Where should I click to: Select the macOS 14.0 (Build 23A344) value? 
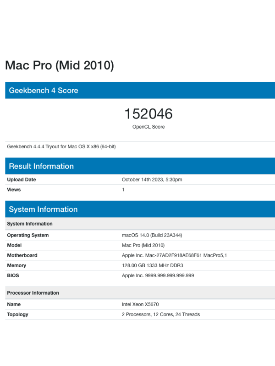[152, 235]
